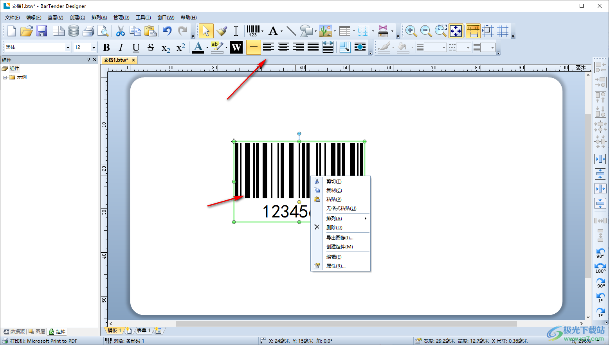Viewport: 609px width, 345px height.
Task: Open barcode tool dropdown arrow
Action: coord(263,31)
